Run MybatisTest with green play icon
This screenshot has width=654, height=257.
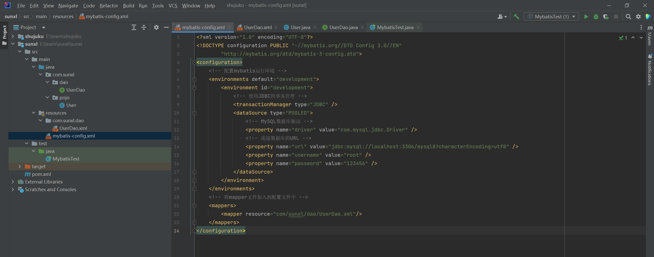[x=586, y=17]
